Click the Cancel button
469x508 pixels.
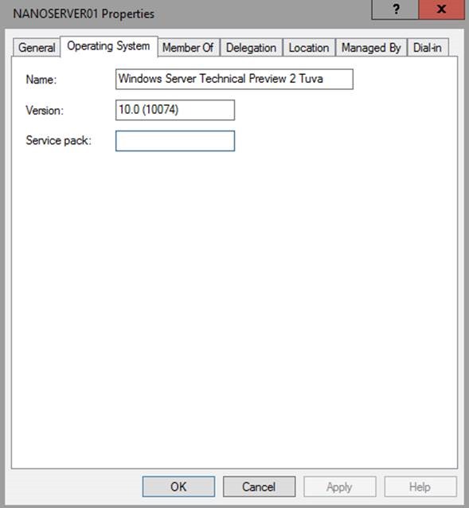point(259,487)
